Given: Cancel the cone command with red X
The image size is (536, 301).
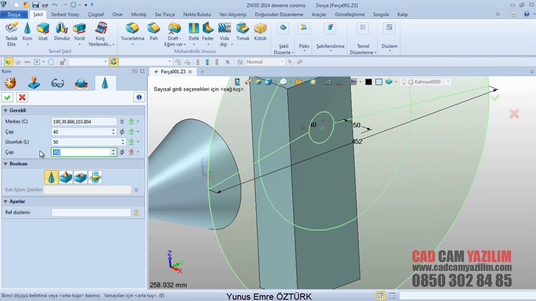Looking at the screenshot, I should tap(22, 97).
